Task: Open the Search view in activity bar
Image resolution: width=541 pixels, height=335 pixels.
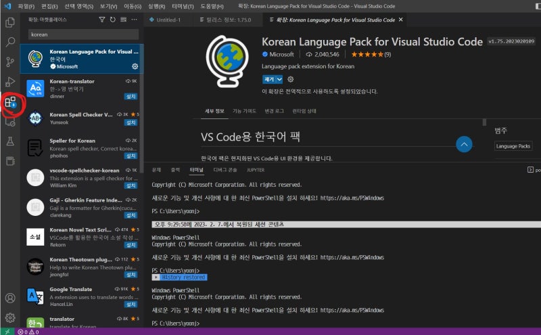Action: click(10, 42)
